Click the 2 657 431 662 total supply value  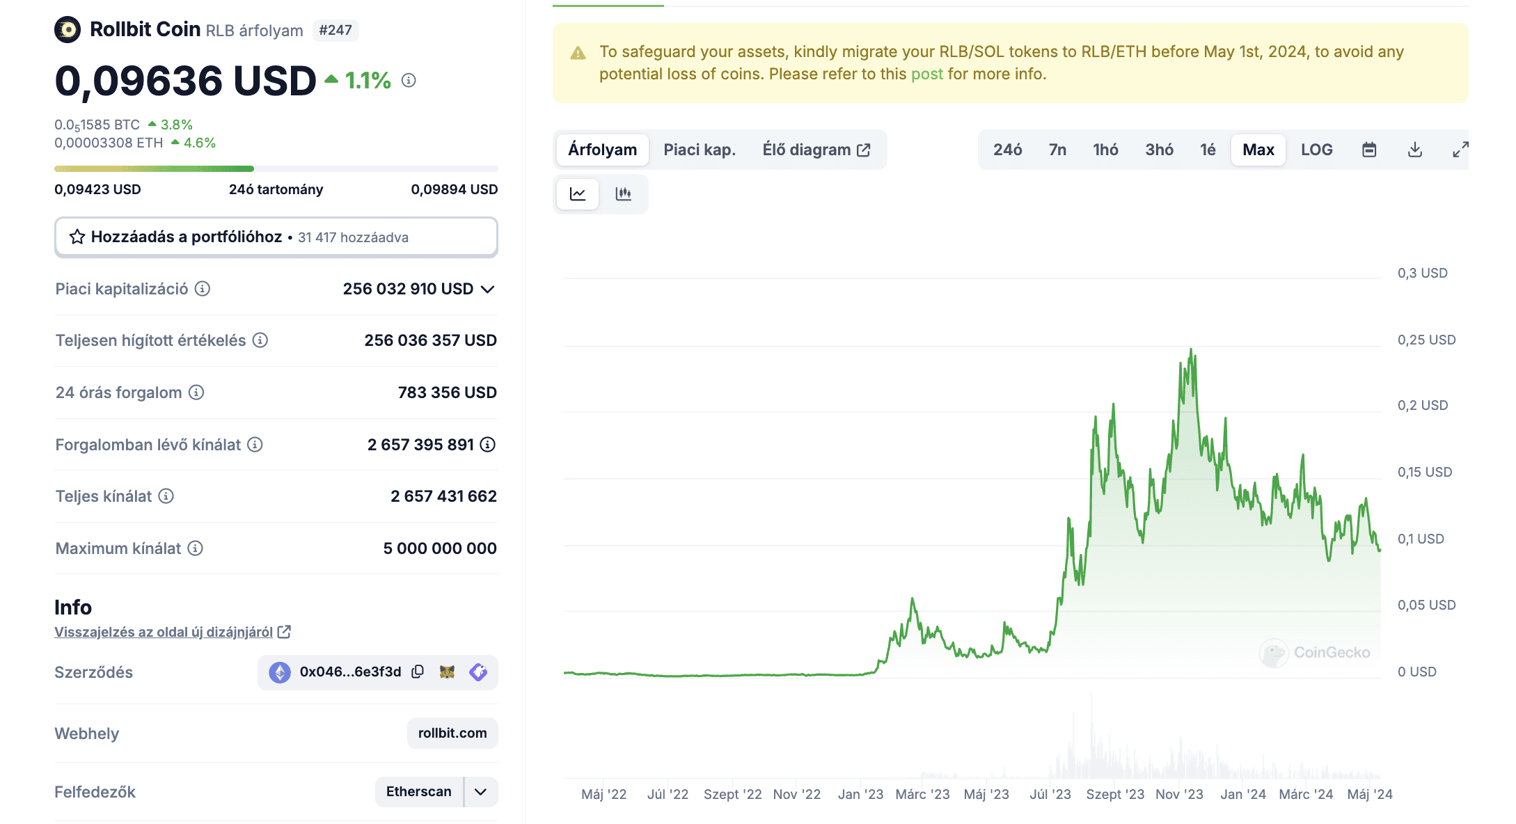click(x=444, y=496)
